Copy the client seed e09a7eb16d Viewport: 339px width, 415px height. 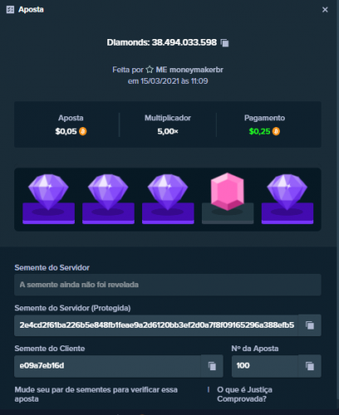point(212,366)
